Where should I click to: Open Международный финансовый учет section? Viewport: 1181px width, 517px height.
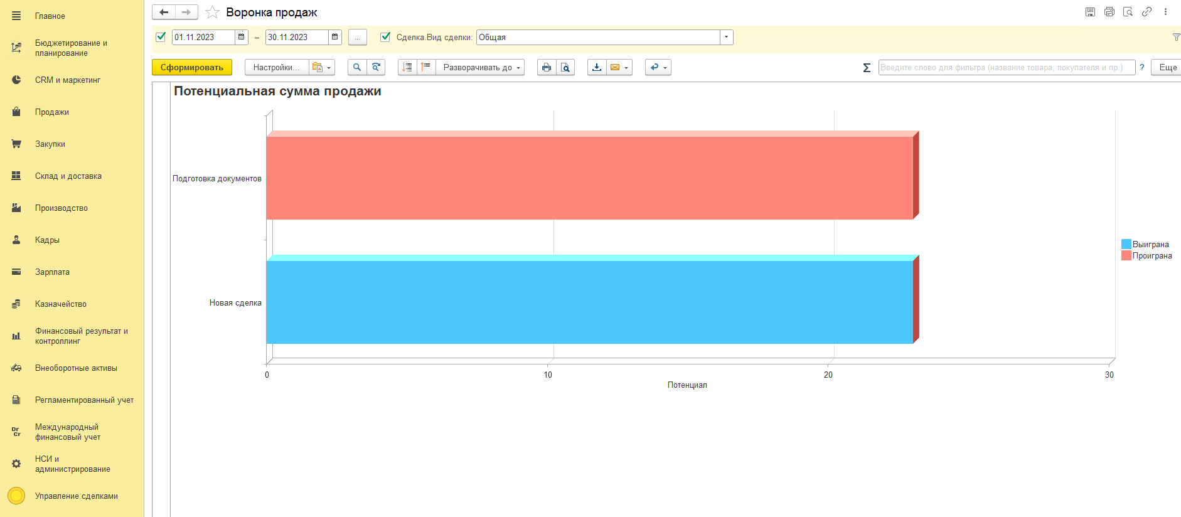point(68,432)
